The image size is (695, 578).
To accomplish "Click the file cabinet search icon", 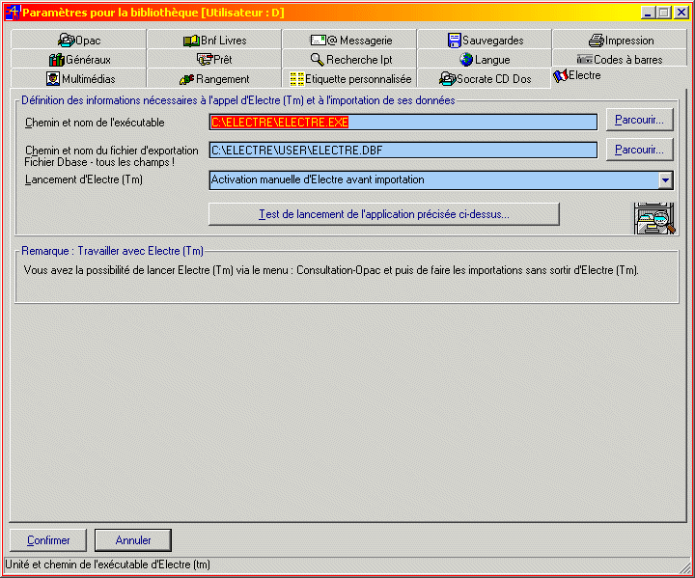I will click(x=654, y=218).
